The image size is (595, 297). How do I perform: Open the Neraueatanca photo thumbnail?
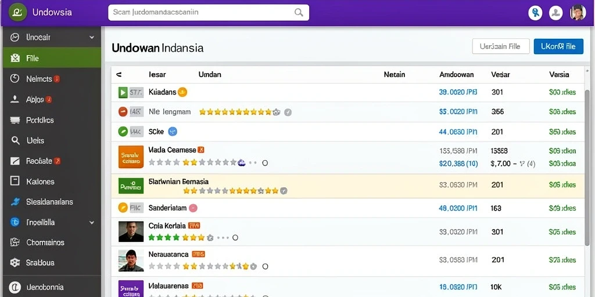[x=131, y=260]
